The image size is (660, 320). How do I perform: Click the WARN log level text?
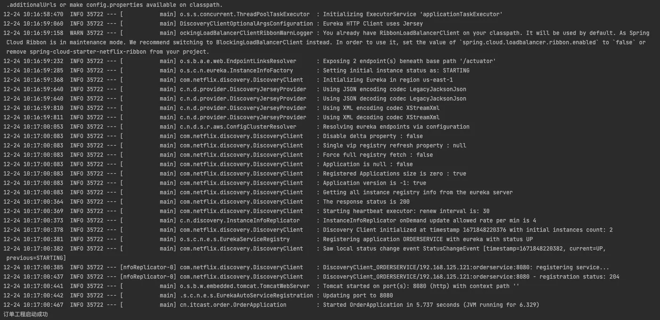point(78,33)
